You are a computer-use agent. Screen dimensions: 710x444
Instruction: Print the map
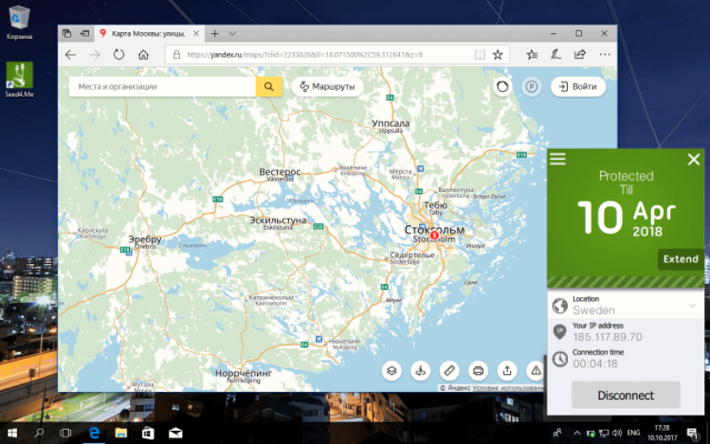click(478, 371)
